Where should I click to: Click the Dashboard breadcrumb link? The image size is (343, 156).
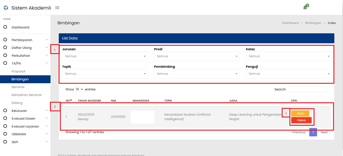pos(290,23)
